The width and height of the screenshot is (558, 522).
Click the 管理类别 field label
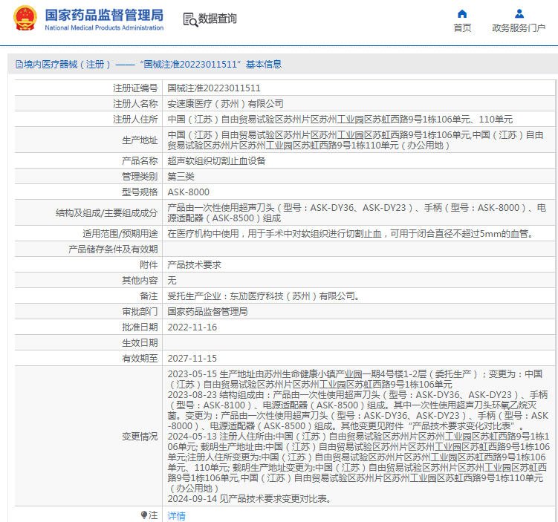point(140,177)
